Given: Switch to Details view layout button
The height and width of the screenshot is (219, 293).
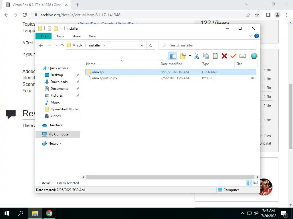Looking at the screenshot, I should pyautogui.click(x=249, y=183).
